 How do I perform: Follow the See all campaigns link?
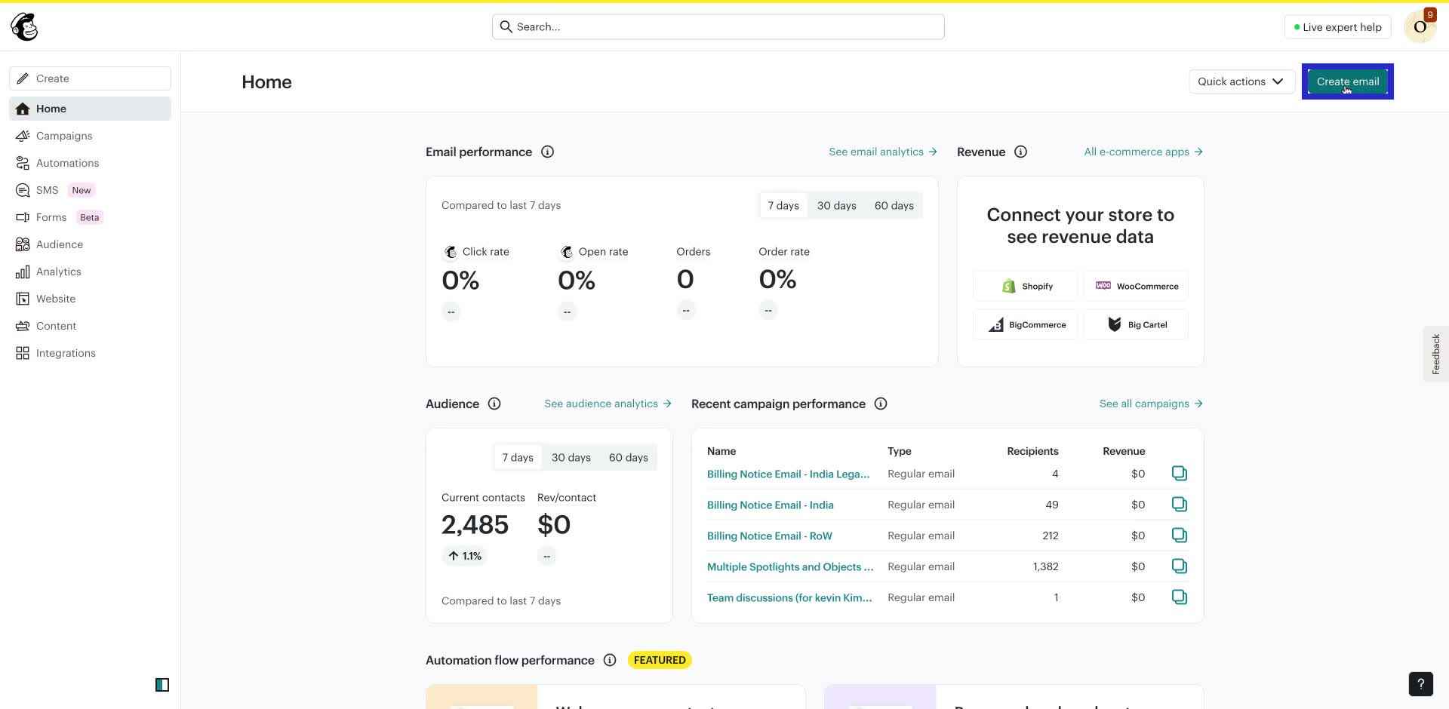click(1145, 404)
